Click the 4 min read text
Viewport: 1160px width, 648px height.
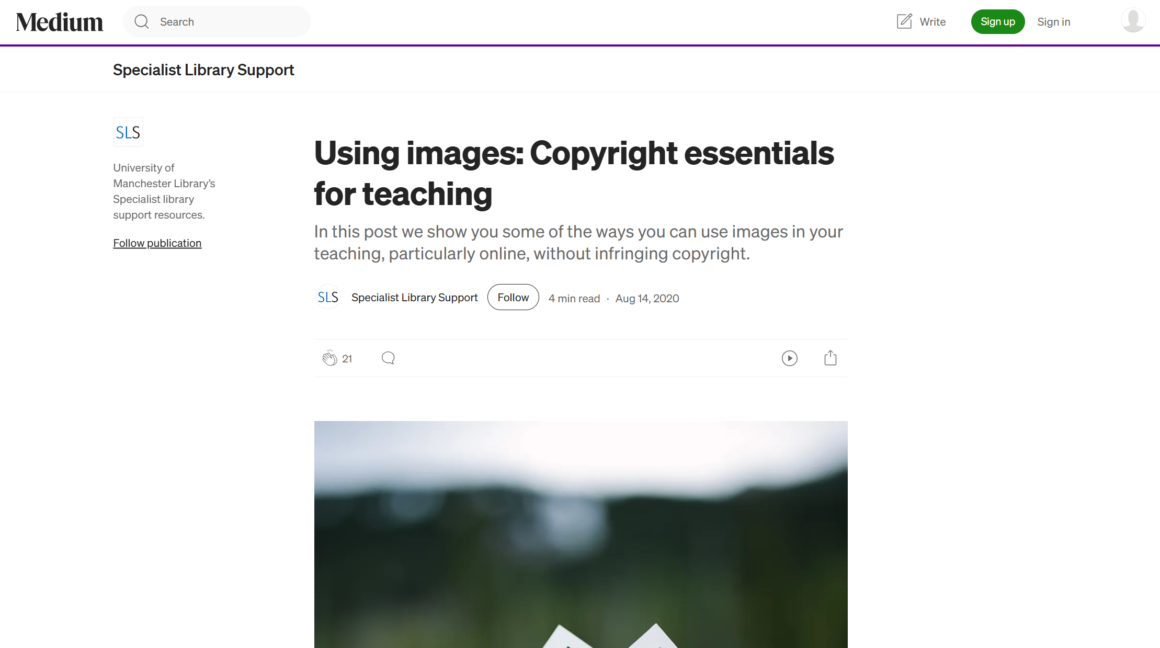click(574, 299)
